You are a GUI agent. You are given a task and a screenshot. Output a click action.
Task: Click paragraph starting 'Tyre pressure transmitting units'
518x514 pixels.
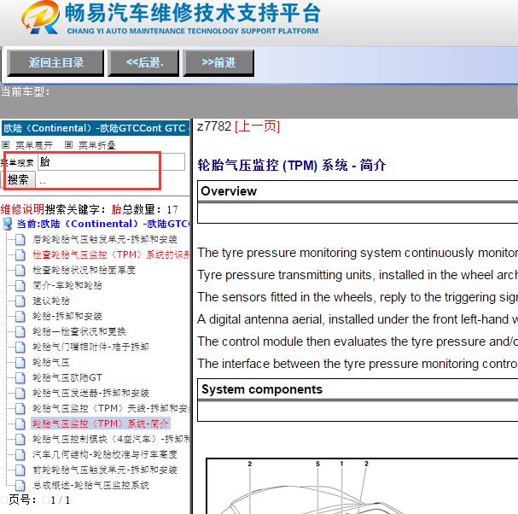coord(358,275)
